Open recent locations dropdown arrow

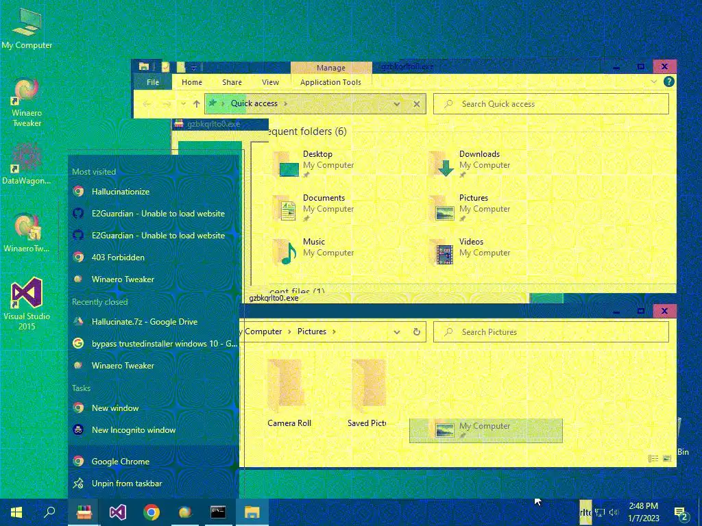[x=183, y=104]
